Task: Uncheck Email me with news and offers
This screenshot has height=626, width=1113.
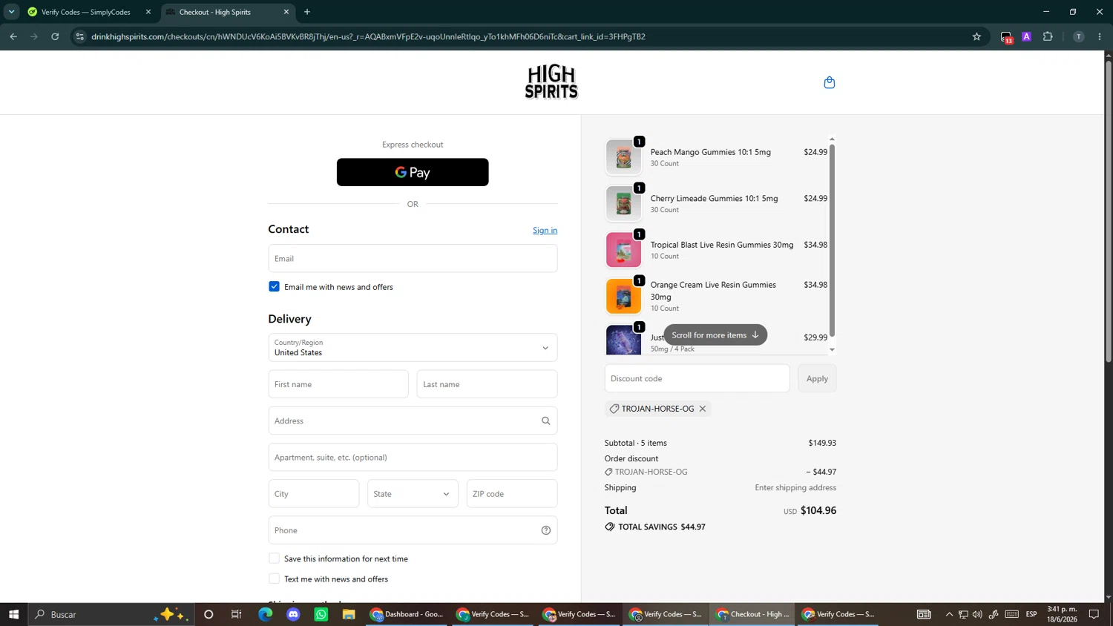Action: click(x=274, y=286)
